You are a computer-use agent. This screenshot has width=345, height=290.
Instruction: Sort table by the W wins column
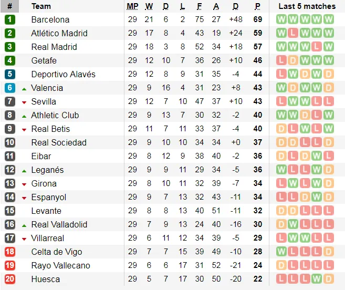[149, 6]
